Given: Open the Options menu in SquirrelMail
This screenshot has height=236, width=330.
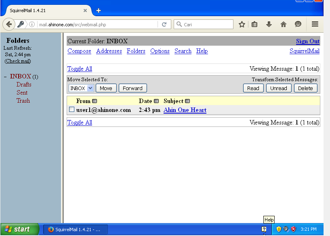Looking at the screenshot, I should point(160,51).
